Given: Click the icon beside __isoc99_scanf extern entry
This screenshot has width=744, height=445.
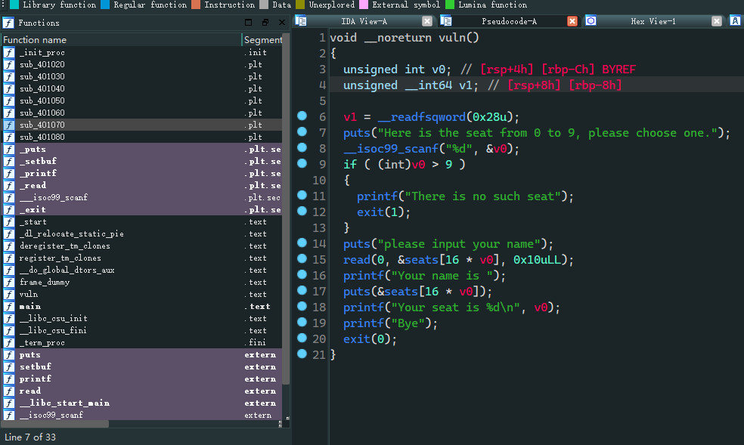Looking at the screenshot, I should [9, 416].
